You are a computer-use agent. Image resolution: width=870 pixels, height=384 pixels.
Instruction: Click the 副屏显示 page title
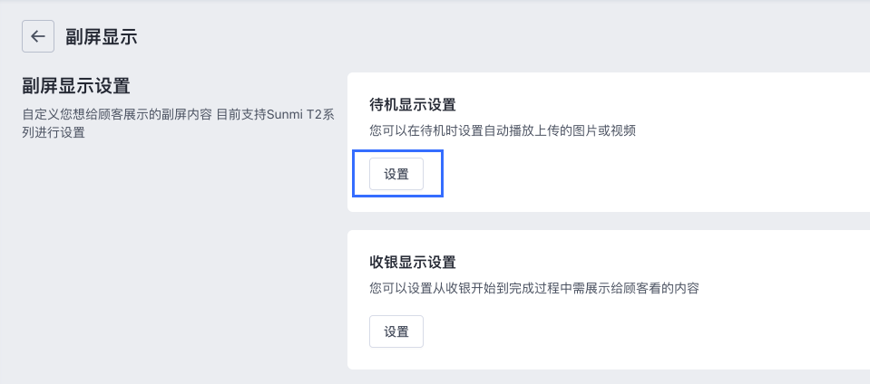101,36
